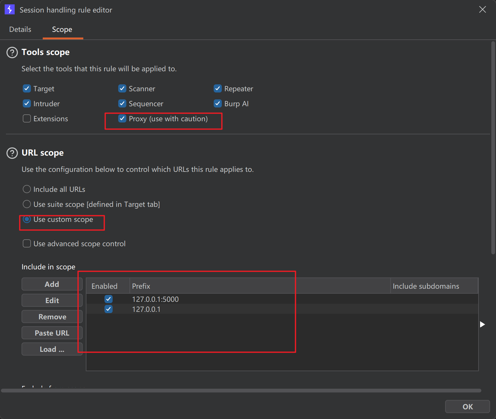Sort by the Prefix column header

click(x=260, y=286)
